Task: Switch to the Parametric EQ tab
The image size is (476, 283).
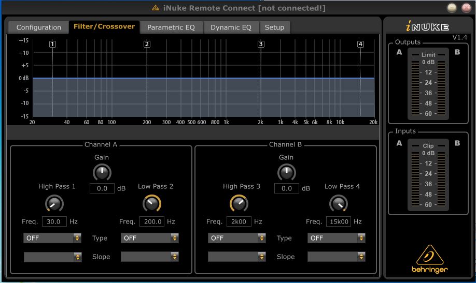Action: tap(171, 27)
